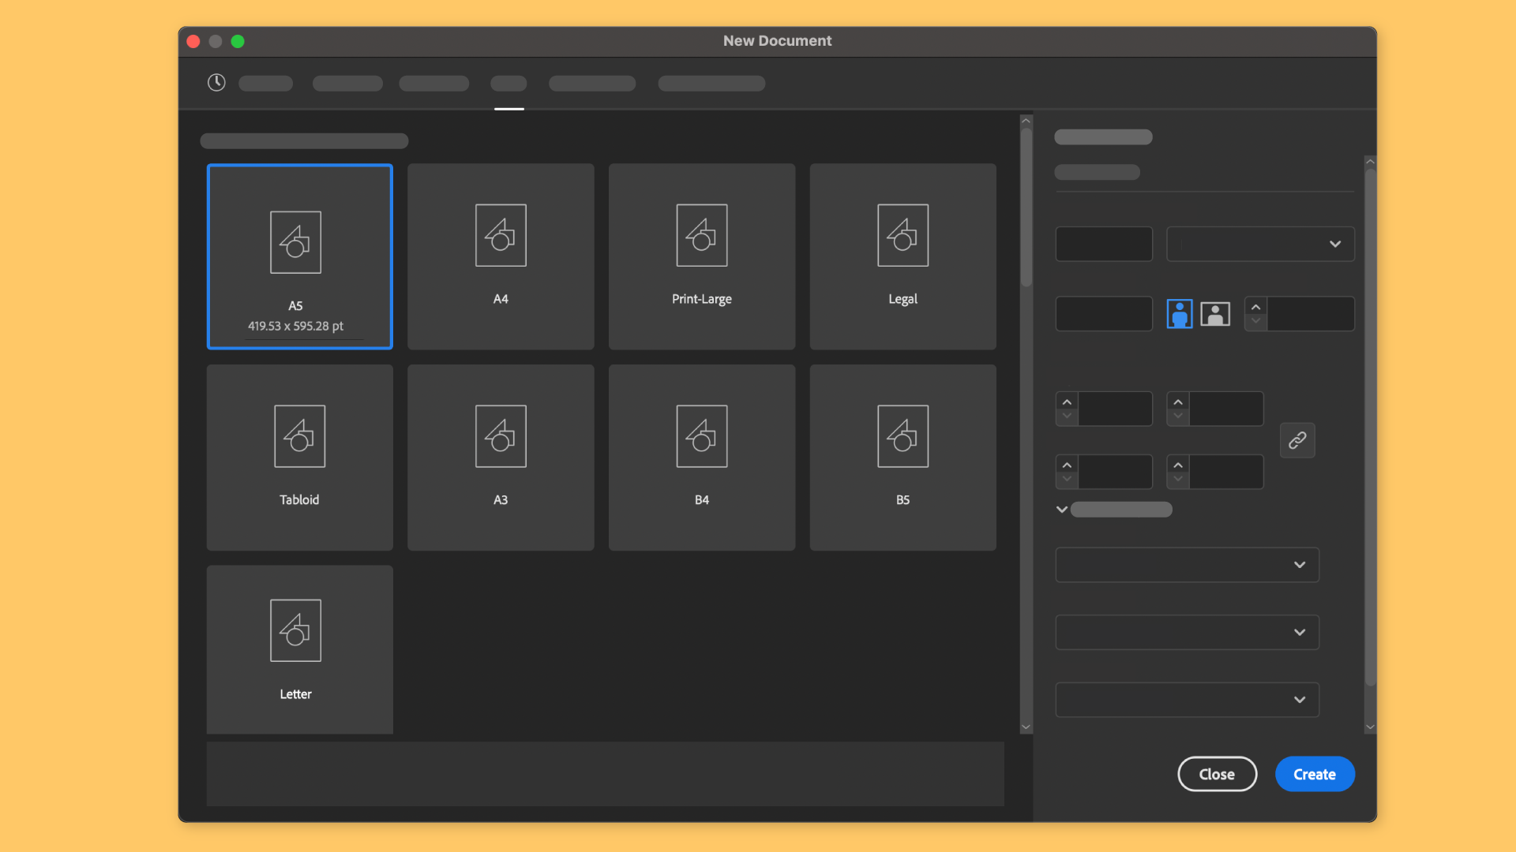Screen dimensions: 1516x852
Task: Switch to the underlined active category tab
Action: coord(508,84)
